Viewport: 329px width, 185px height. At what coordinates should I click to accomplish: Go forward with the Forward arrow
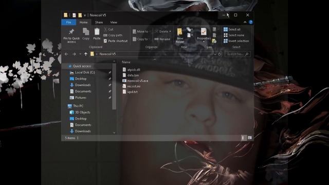pyautogui.click(x=74, y=54)
